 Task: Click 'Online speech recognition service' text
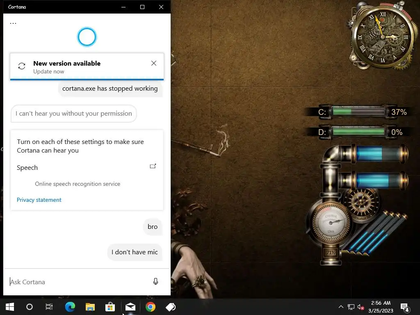pyautogui.click(x=78, y=184)
